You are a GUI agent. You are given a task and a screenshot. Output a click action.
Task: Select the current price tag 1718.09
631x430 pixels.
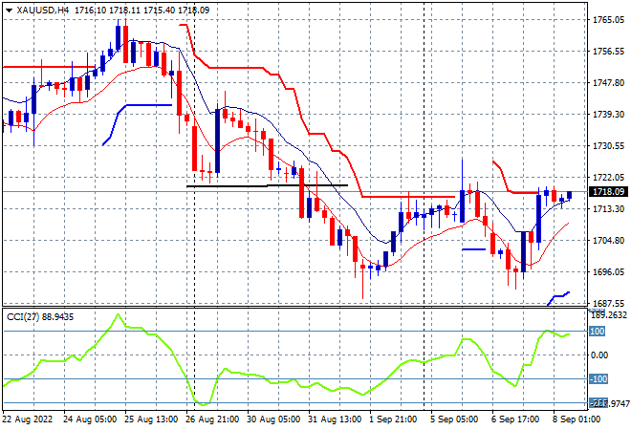pos(608,192)
